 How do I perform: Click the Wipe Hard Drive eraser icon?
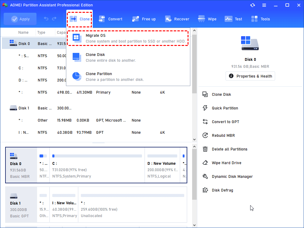tap(205, 163)
